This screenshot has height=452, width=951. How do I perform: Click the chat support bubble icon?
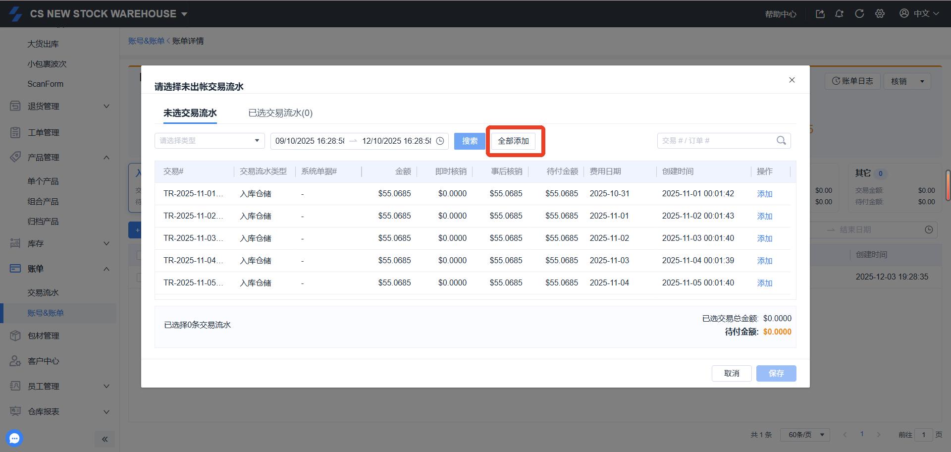click(x=14, y=438)
